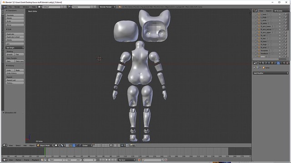Collapse the History panel
Screen dimensions: 291x163
click(7, 66)
